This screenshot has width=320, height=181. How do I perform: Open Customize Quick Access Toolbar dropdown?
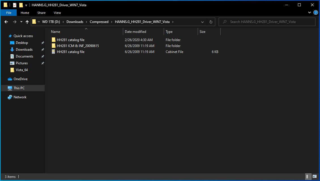tap(26, 5)
